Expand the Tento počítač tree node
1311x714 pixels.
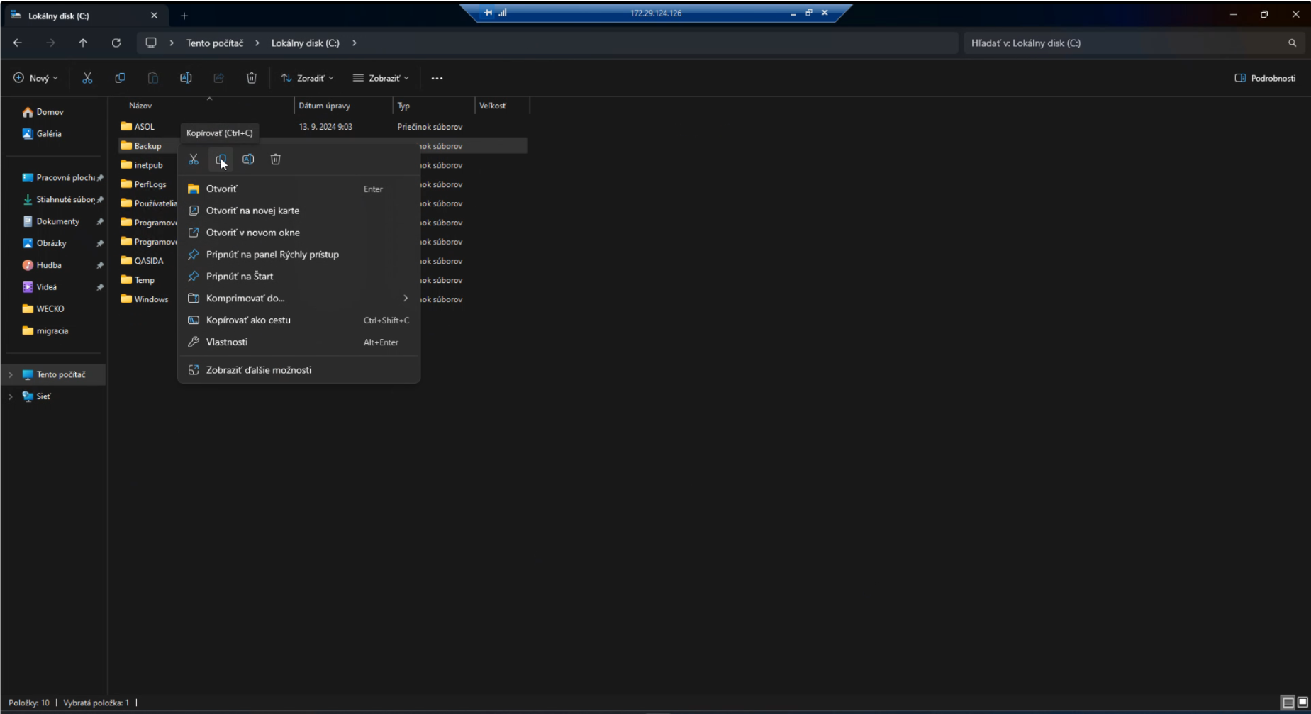pyautogui.click(x=11, y=374)
